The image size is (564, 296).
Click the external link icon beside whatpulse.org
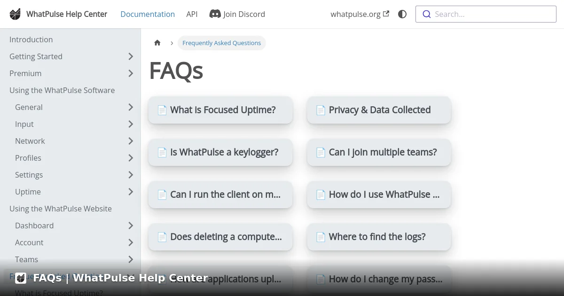click(x=386, y=14)
